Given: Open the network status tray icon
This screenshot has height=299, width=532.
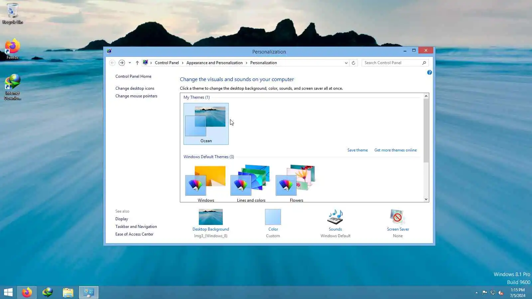Looking at the screenshot, I should coord(493,293).
